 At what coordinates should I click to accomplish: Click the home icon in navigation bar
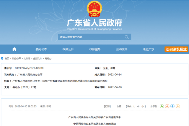(x=14, y=49)
